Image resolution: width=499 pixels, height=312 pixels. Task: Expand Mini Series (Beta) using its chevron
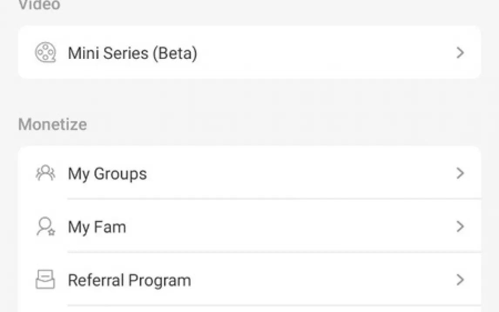pos(460,53)
